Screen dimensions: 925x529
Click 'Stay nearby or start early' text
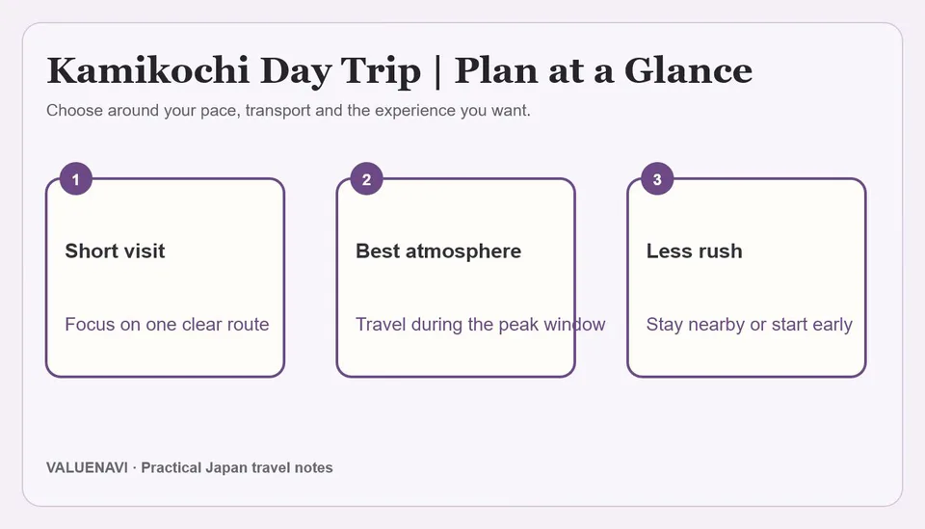tap(750, 325)
